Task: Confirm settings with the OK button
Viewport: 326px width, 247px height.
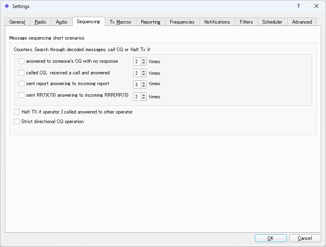Action: 271,238
